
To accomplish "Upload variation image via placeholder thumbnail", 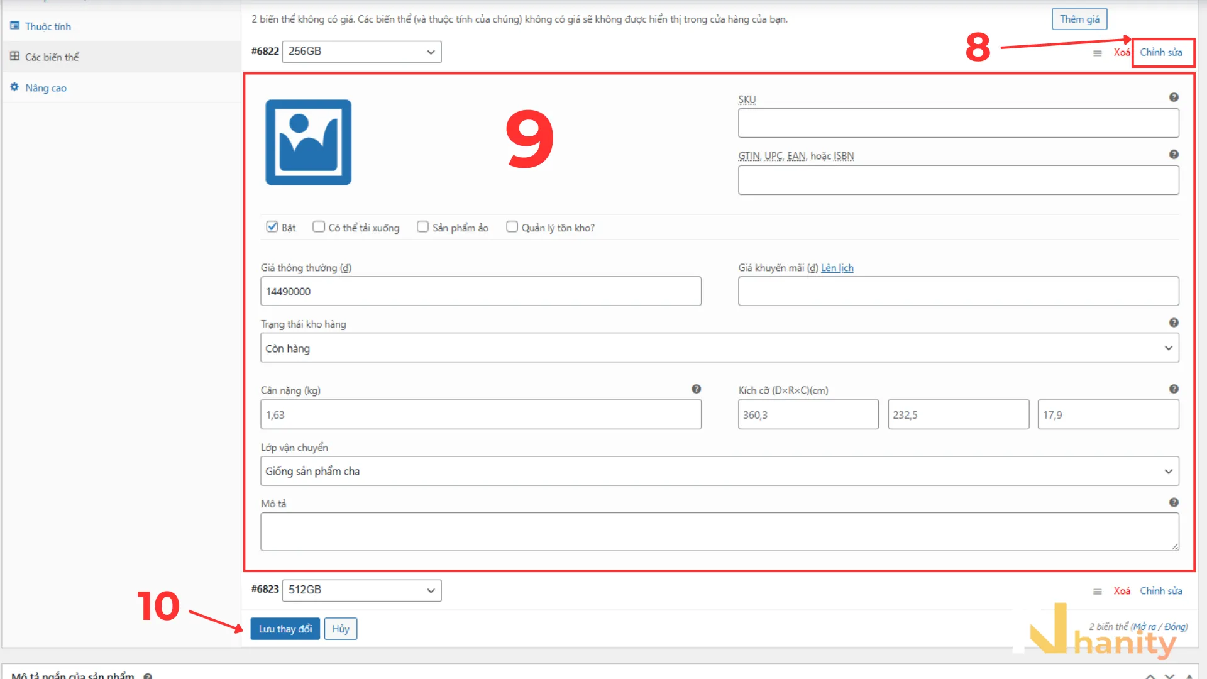I will 308,142.
